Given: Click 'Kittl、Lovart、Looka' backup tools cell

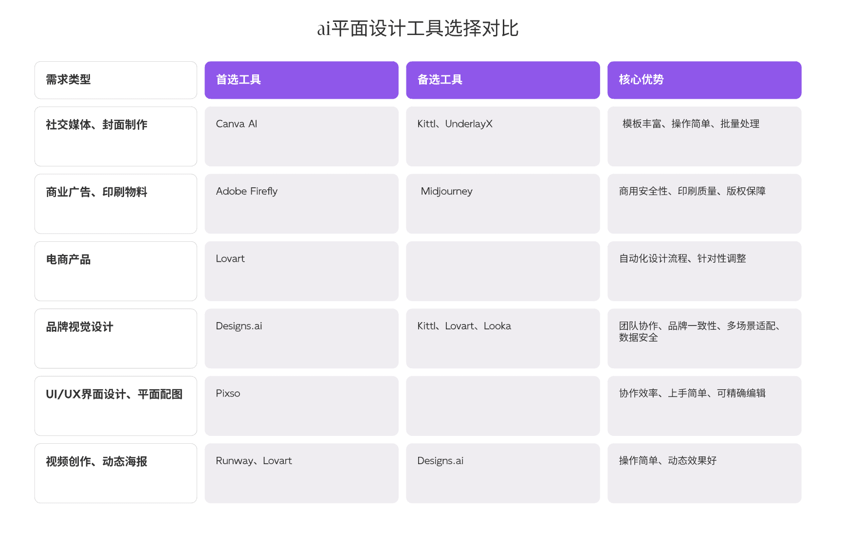Looking at the screenshot, I should pyautogui.click(x=503, y=338).
